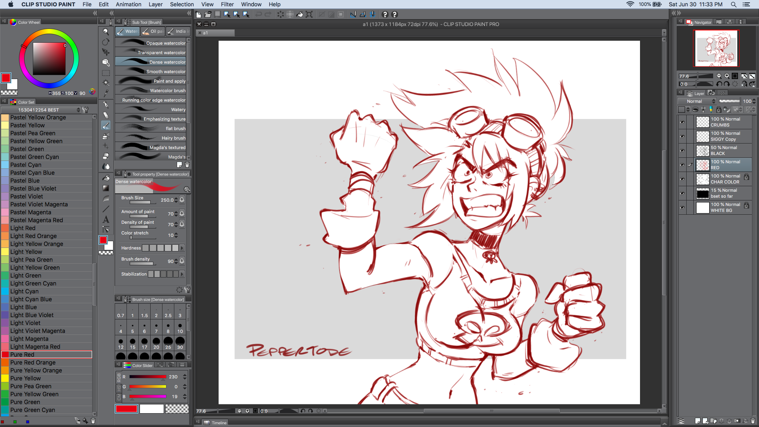
Task: Hide the 'bset so far' layer
Action: coord(682,193)
